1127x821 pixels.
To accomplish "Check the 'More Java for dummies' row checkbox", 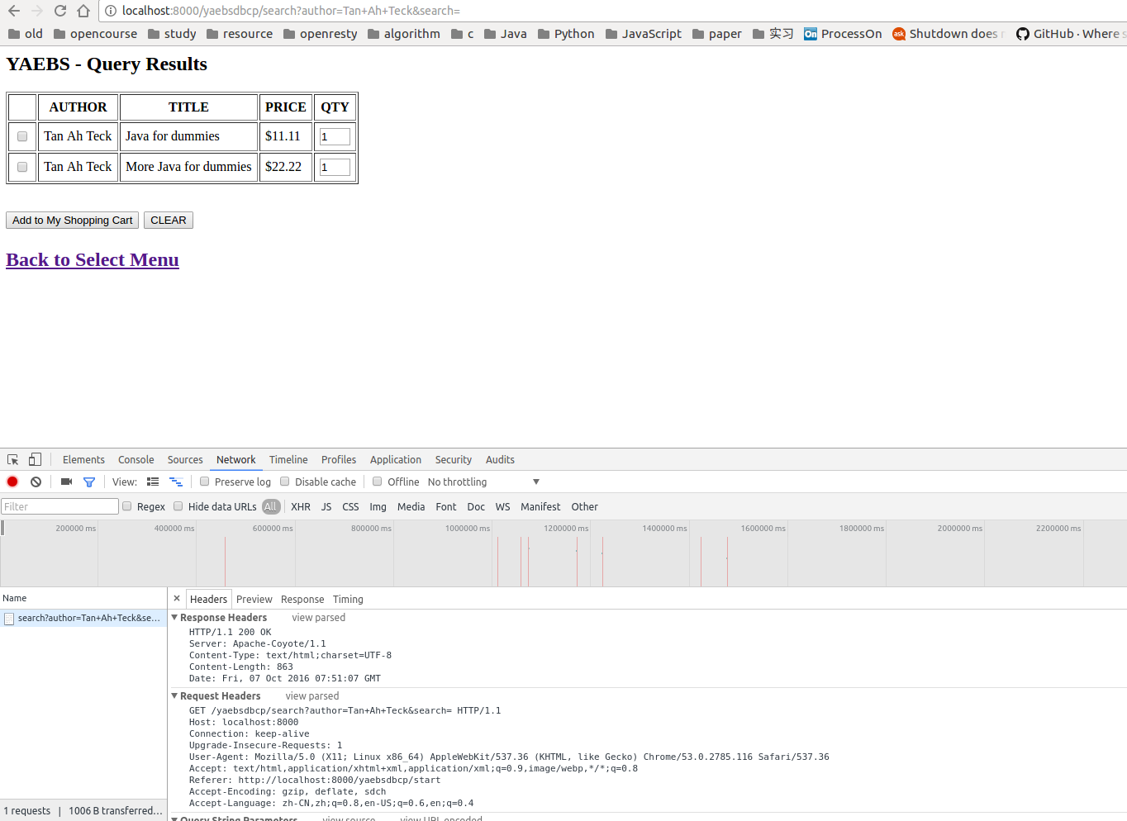I will 22,168.
